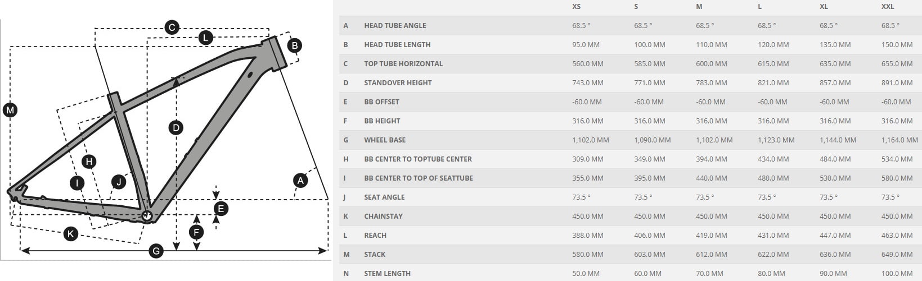922x281 pixels.
Task: Click the REACH row label
Action: [x=375, y=236]
